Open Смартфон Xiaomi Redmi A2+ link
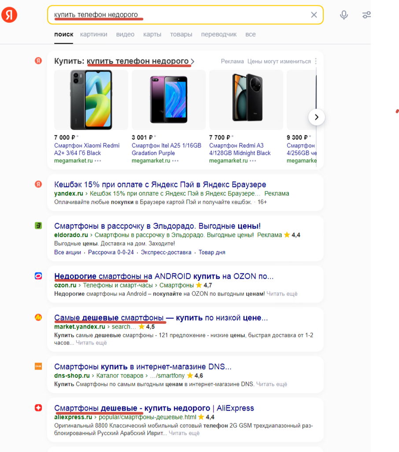Viewport: 399px width, 452px height. click(x=87, y=149)
